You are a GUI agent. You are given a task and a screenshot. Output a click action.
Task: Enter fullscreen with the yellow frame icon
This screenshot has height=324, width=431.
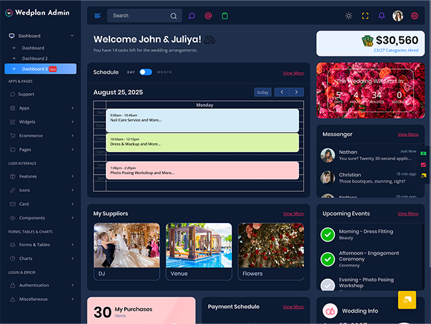(x=365, y=16)
